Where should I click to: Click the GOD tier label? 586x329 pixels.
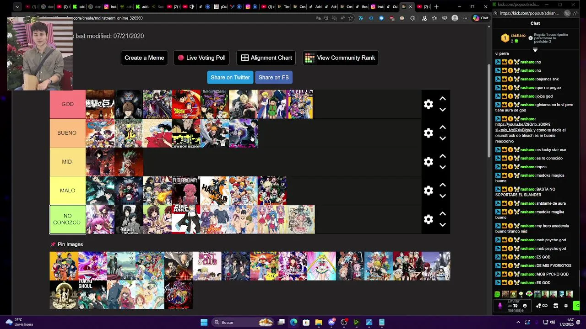pos(67,104)
